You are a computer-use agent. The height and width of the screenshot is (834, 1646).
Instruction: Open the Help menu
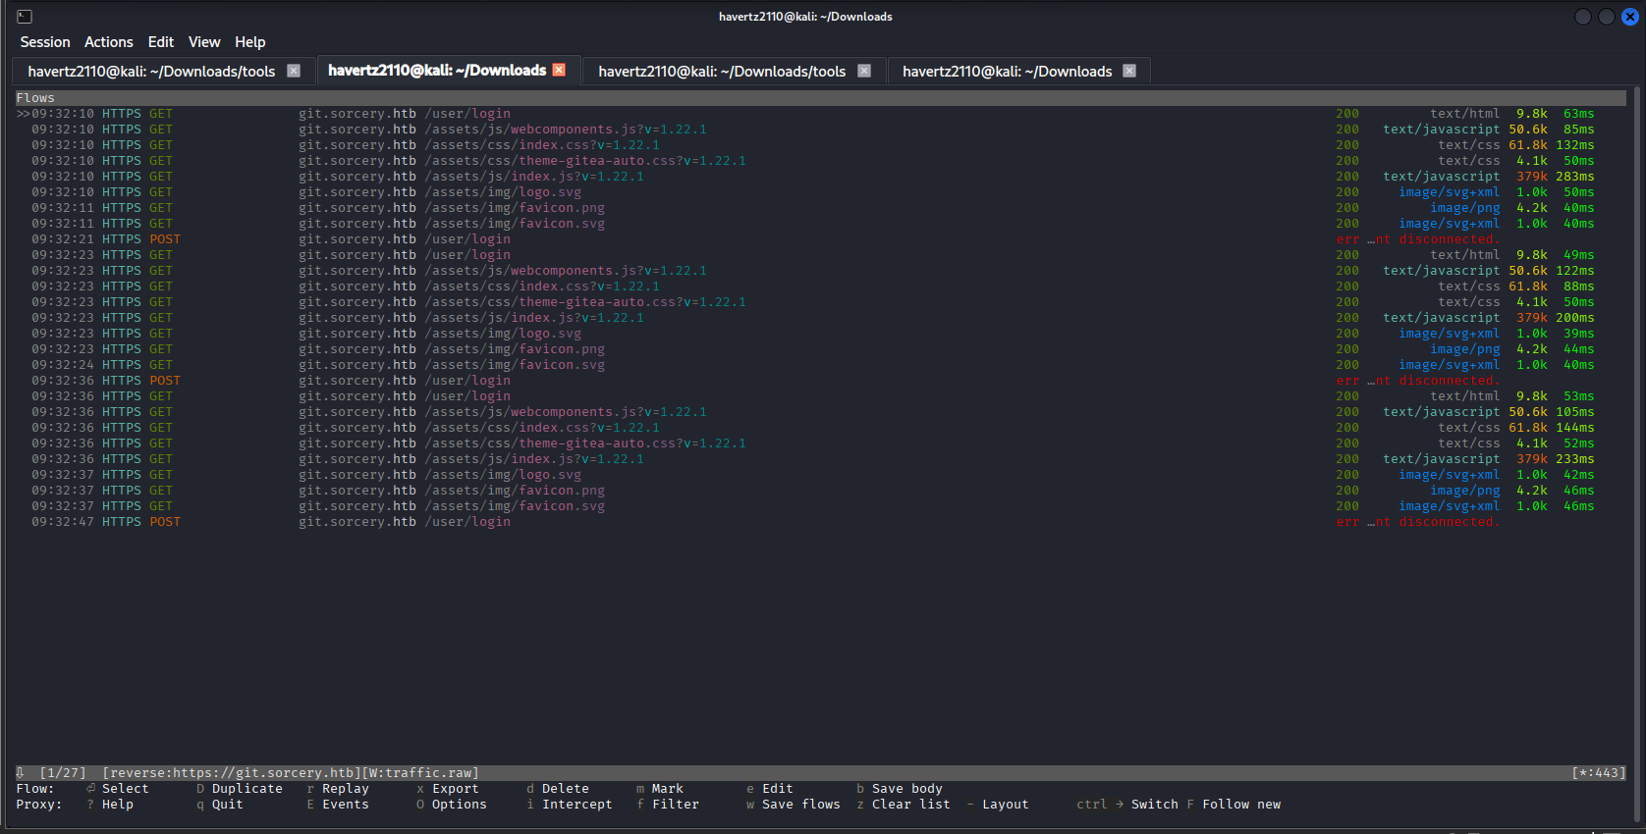(249, 42)
